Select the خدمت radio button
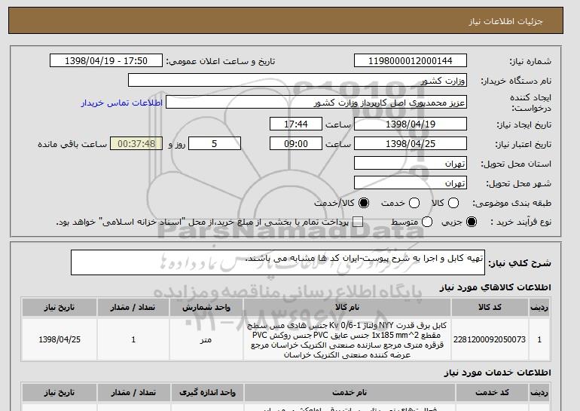The image size is (580, 411). pos(414,203)
